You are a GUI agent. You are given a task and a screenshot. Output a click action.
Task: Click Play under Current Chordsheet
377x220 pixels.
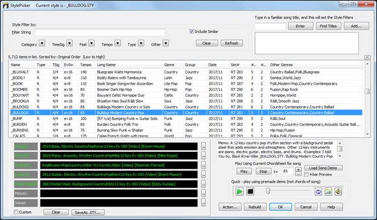point(244,171)
